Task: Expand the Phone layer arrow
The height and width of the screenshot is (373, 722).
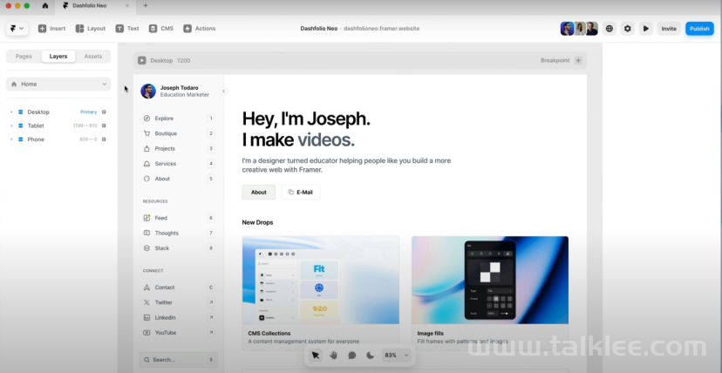Action: point(11,139)
